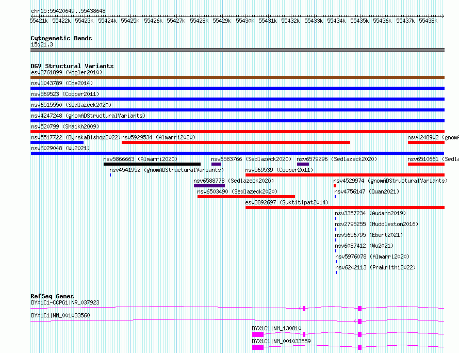Select nsv6087412 (Wu2021) label
Image resolution: width=459 pixels, height=353 pixels.
[x=364, y=246]
